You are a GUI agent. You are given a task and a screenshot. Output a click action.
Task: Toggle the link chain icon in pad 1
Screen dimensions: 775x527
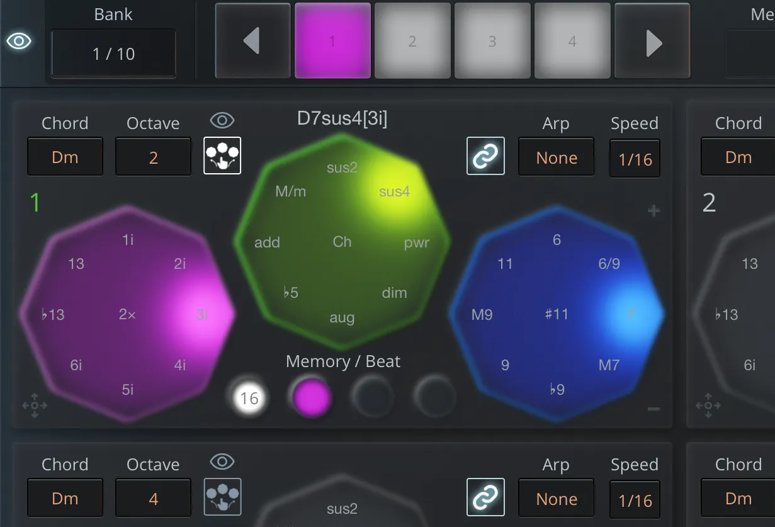pos(485,156)
